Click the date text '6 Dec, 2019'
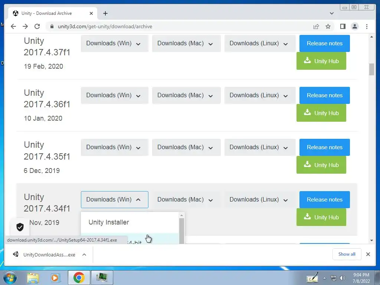 pyautogui.click(x=42, y=171)
